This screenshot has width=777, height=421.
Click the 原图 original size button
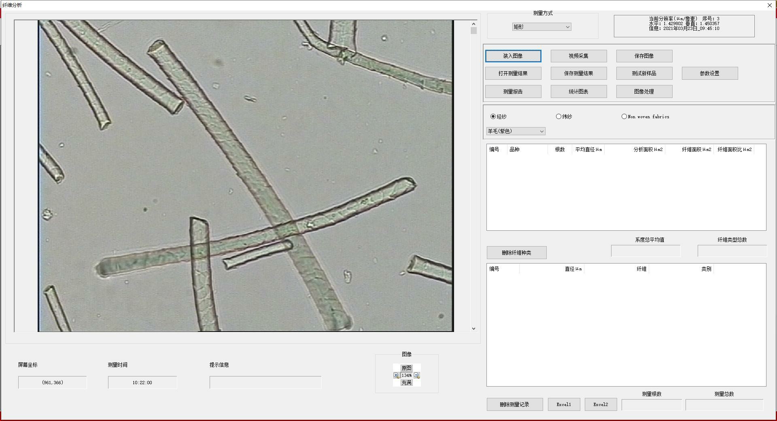click(x=406, y=368)
